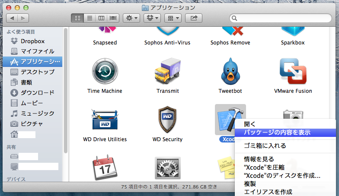Switch to list view mode

(x=90, y=18)
